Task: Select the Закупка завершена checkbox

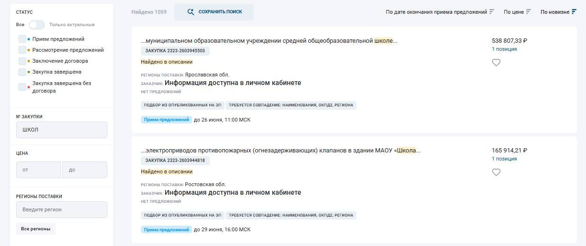Action: click(22, 72)
